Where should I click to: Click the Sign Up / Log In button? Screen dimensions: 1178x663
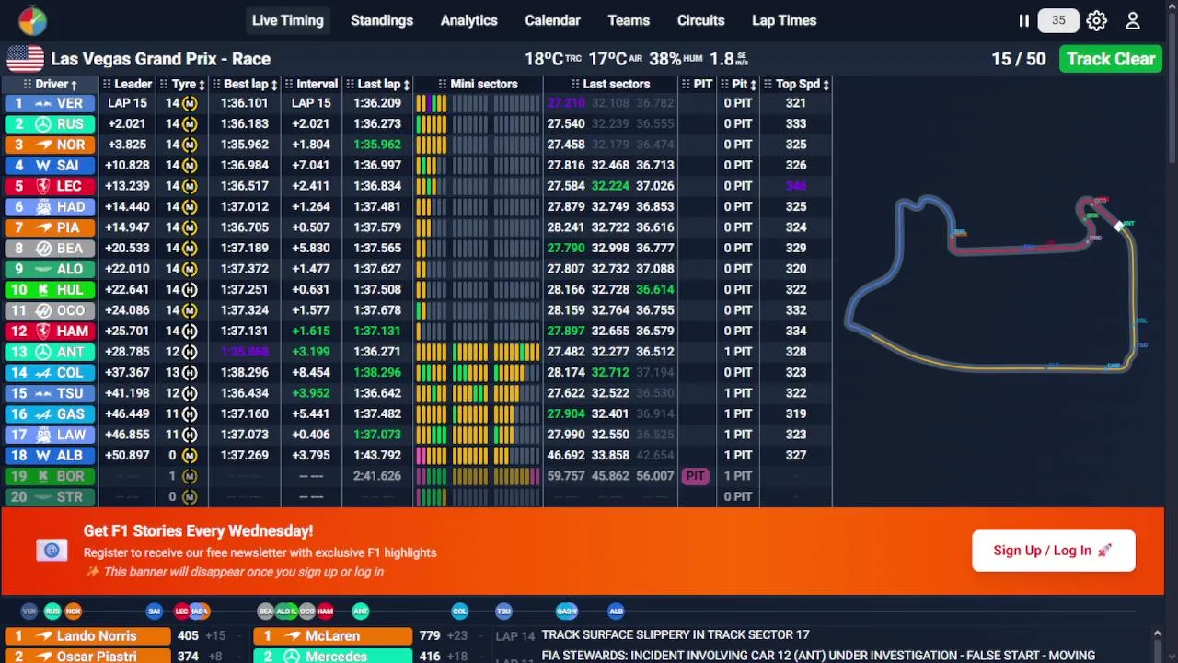click(1054, 551)
